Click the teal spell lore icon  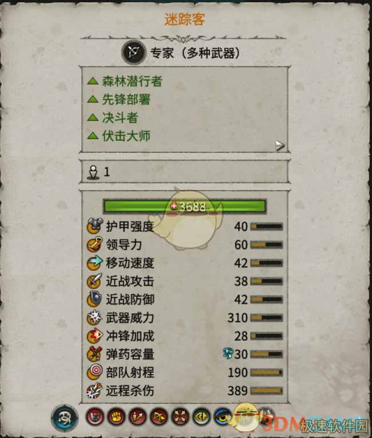click(65, 417)
